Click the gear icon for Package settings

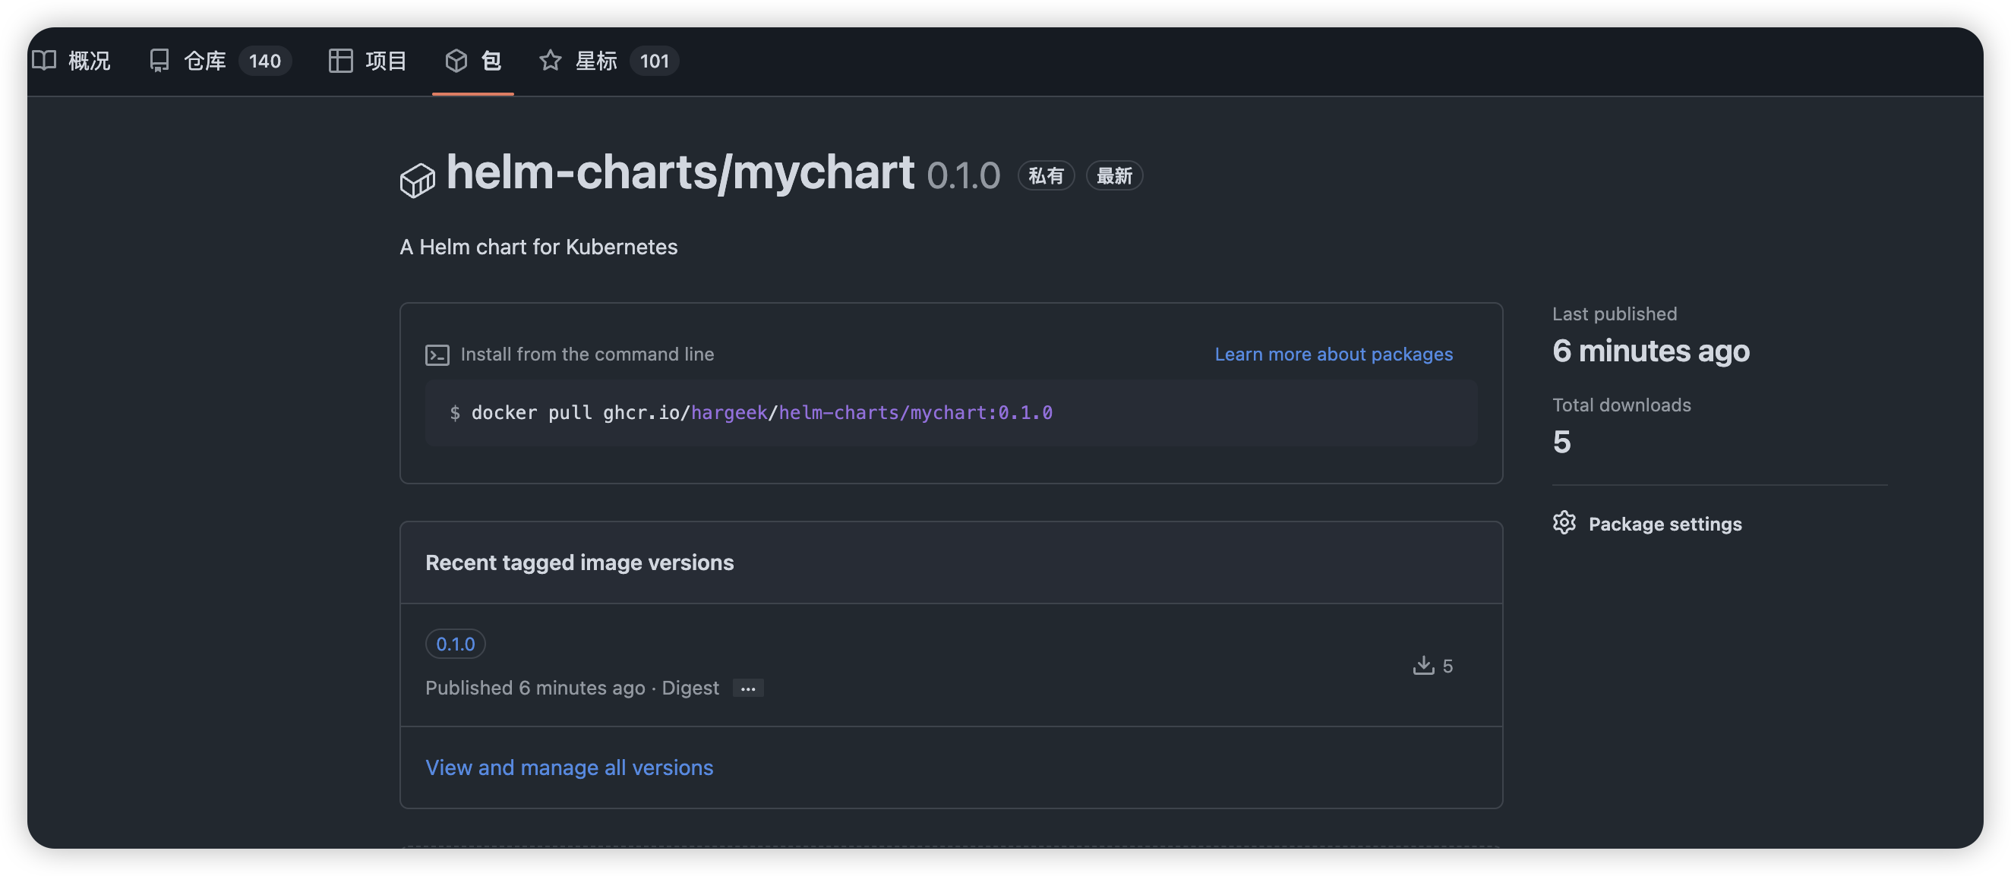pos(1564,522)
